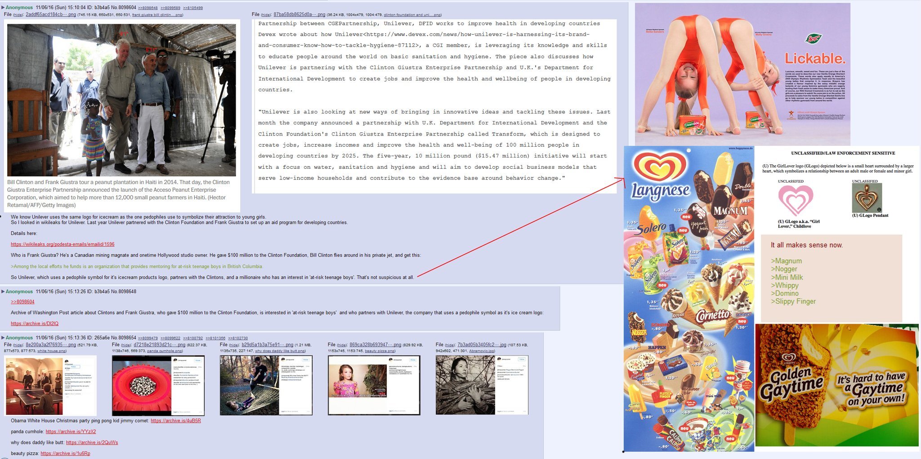Image resolution: width=921 pixels, height=459 pixels.
Task: Open archive.is/1u6Rp link
Action: click(x=65, y=454)
